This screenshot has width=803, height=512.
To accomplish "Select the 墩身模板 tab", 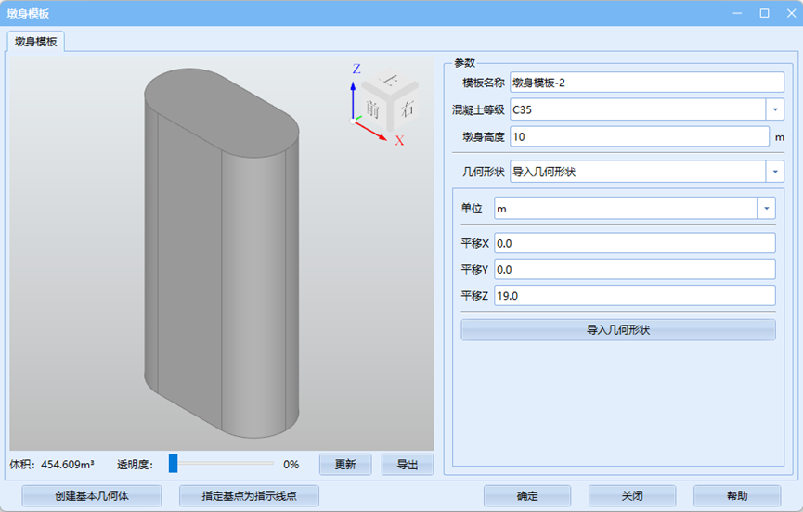I will [35, 42].
